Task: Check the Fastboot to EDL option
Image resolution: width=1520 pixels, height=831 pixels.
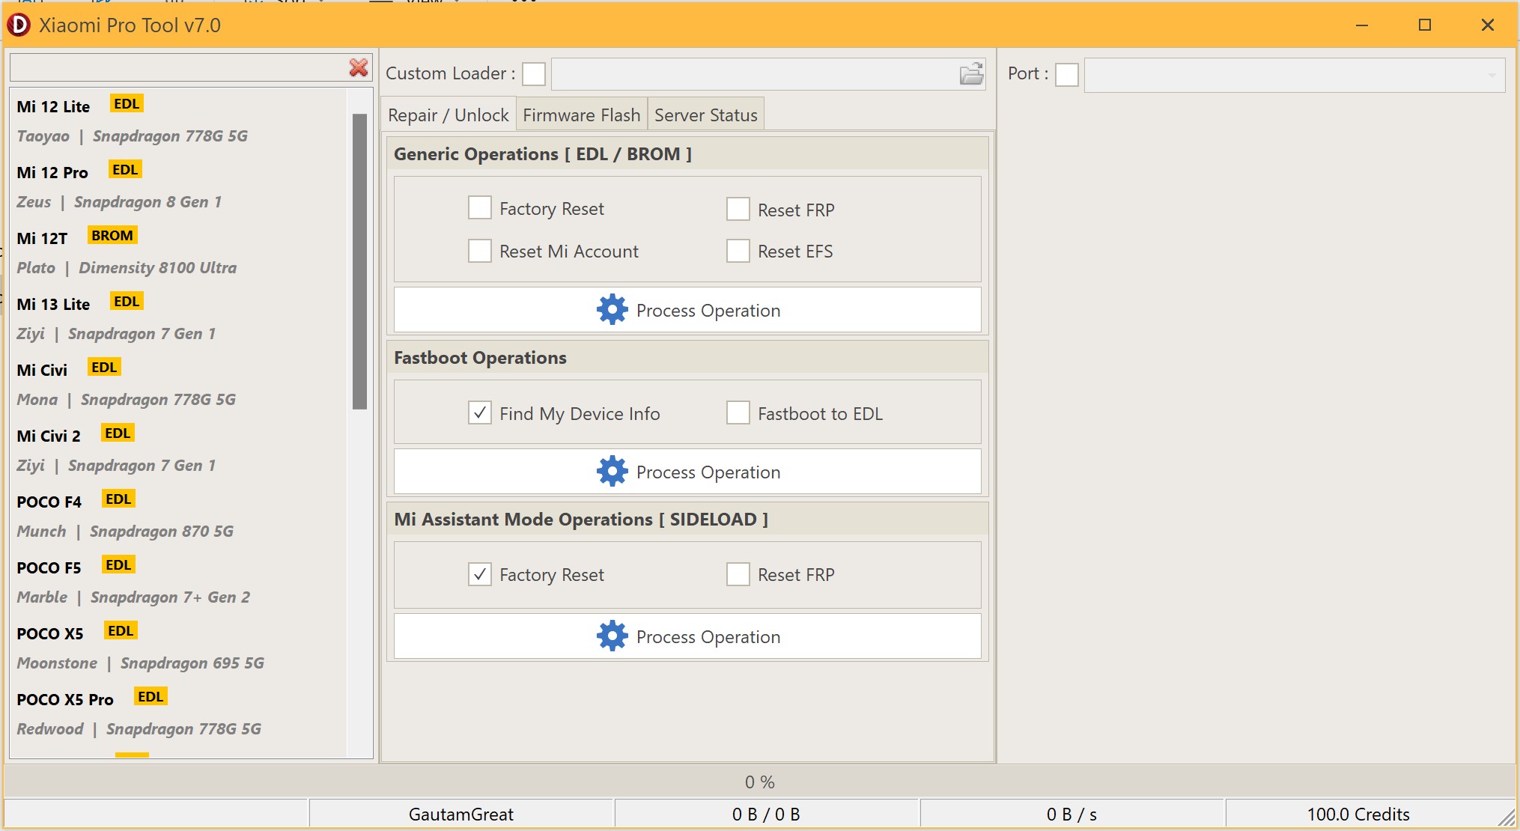Action: [738, 413]
